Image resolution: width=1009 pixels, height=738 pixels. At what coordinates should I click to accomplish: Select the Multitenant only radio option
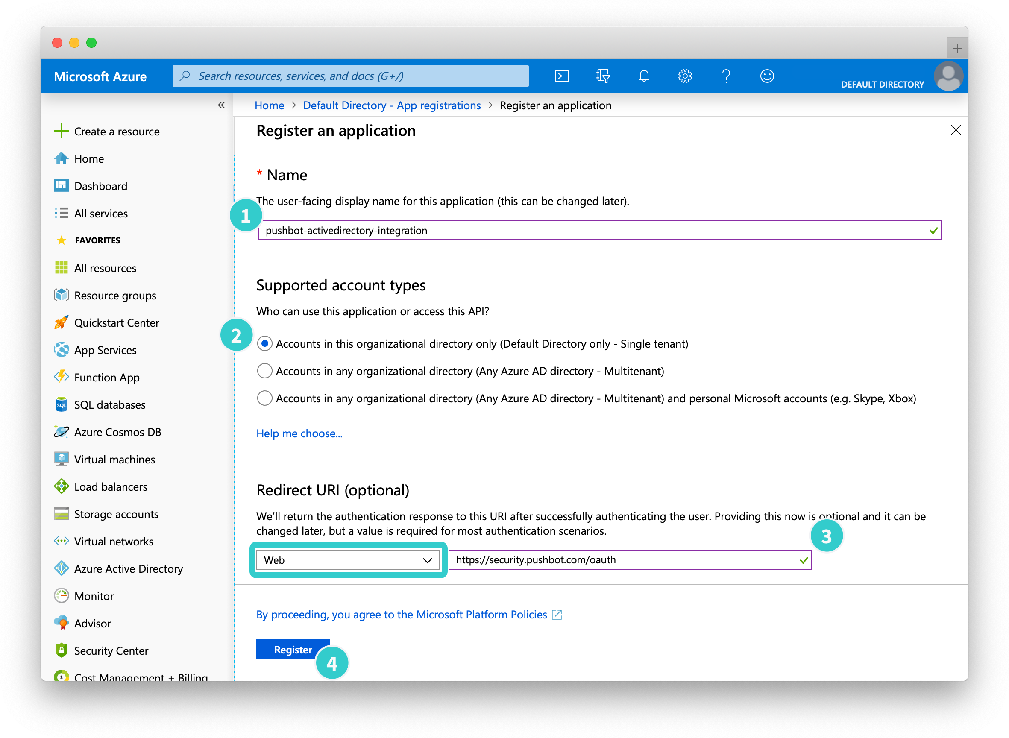(x=264, y=371)
